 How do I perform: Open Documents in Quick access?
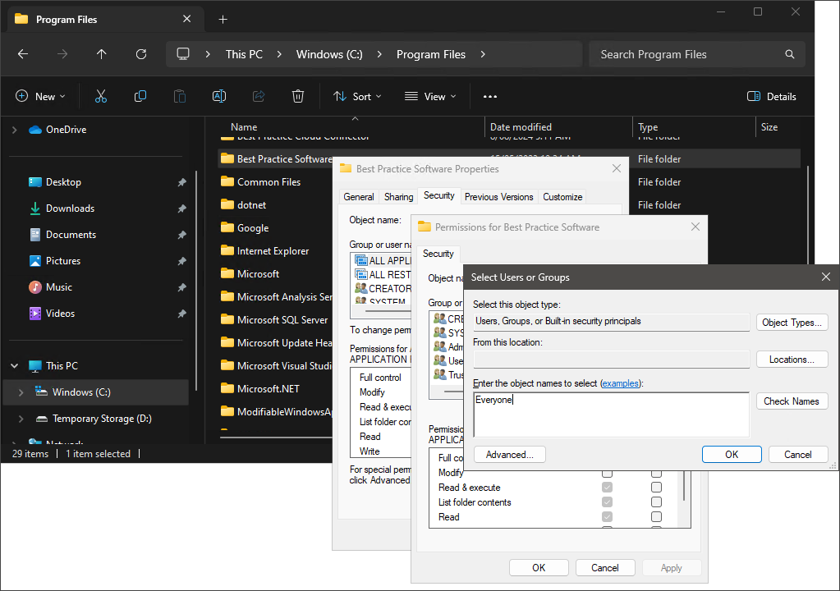[x=71, y=235]
